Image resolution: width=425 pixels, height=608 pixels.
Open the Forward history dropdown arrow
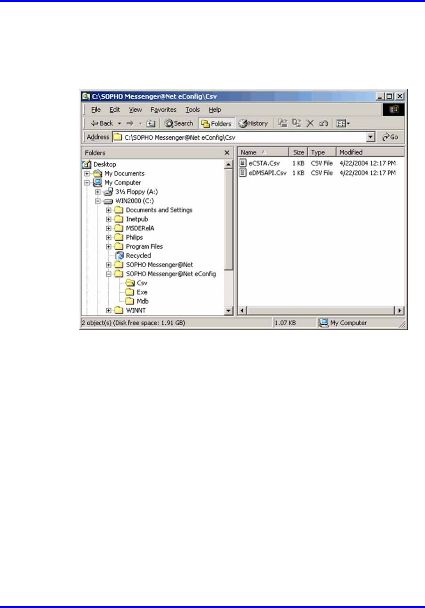tap(140, 123)
